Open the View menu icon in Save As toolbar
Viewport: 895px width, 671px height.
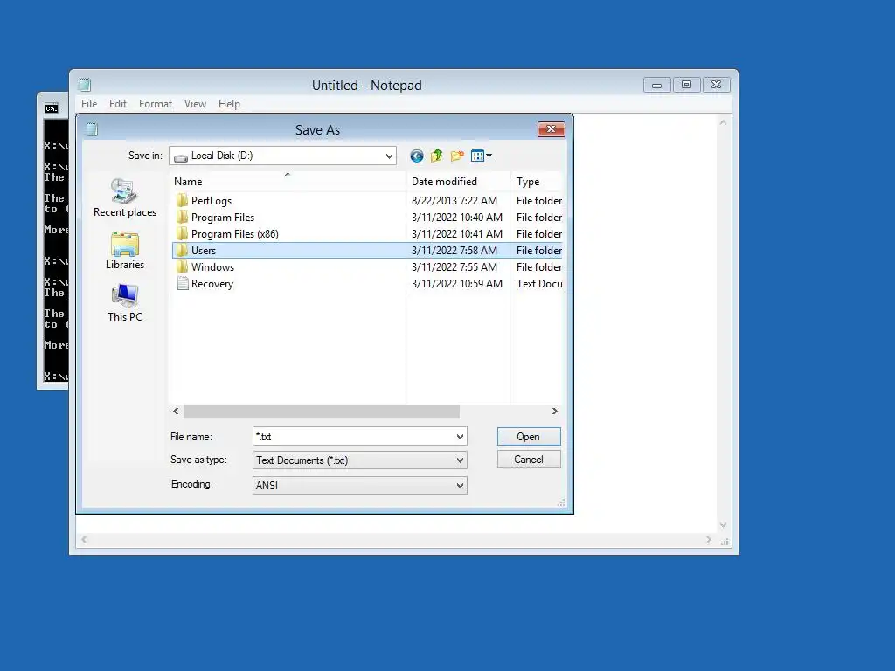tap(482, 156)
